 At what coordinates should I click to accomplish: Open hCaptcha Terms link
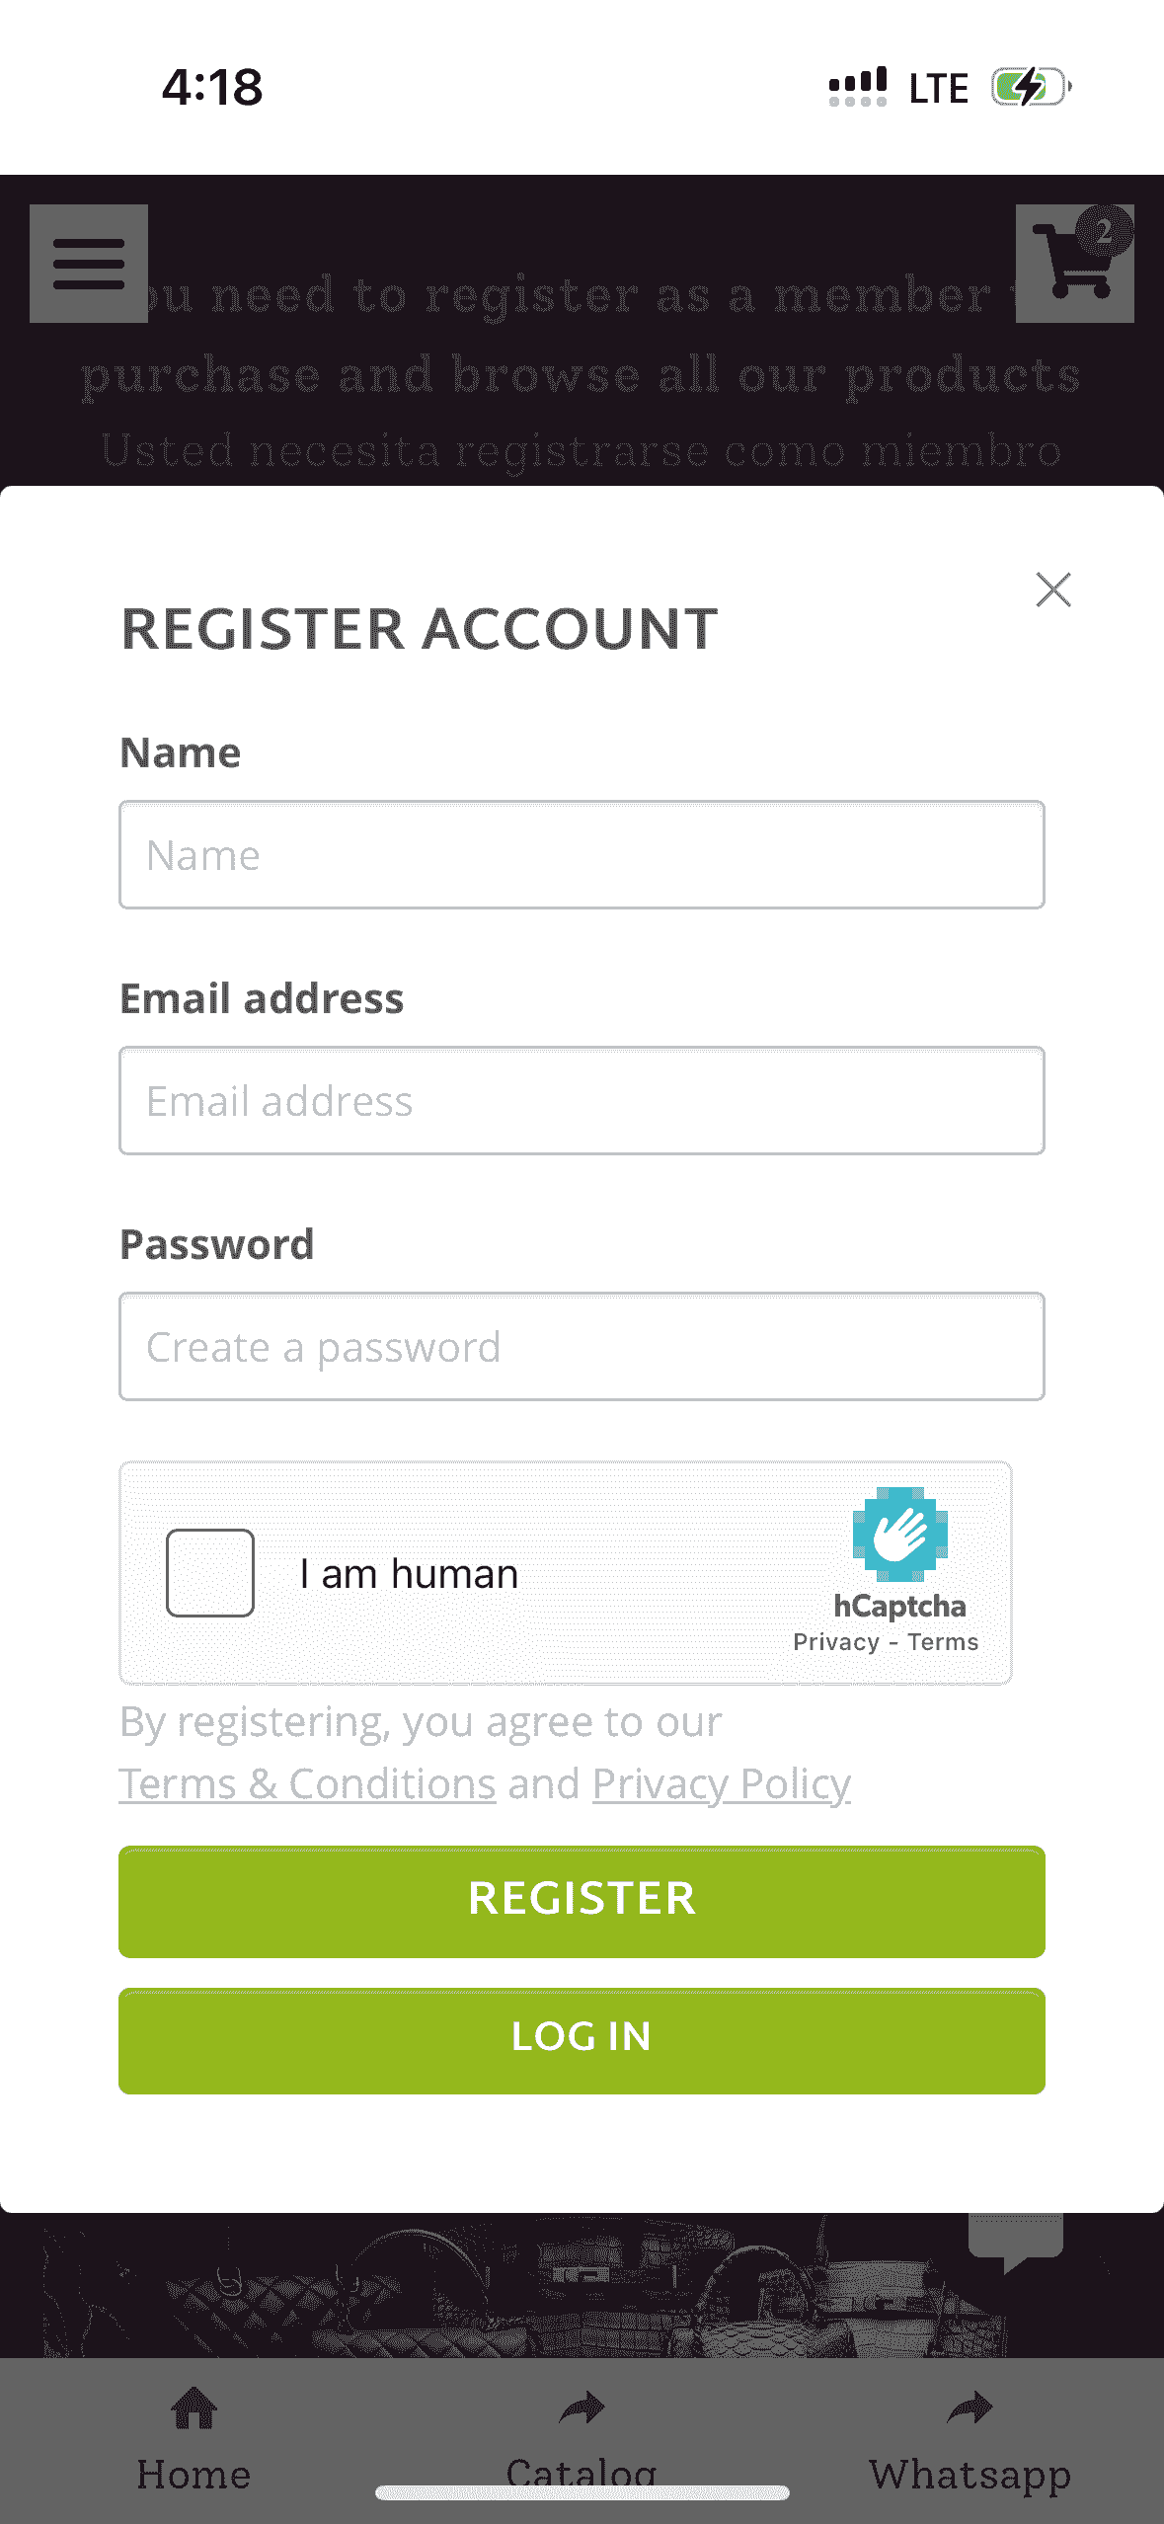(943, 1642)
